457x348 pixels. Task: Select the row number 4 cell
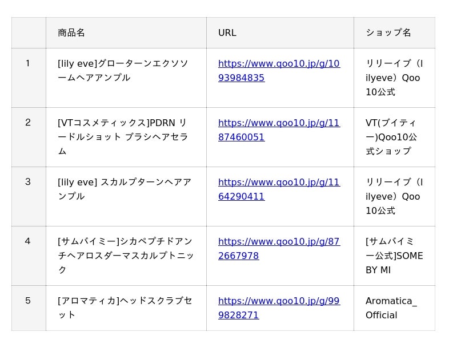(29, 256)
